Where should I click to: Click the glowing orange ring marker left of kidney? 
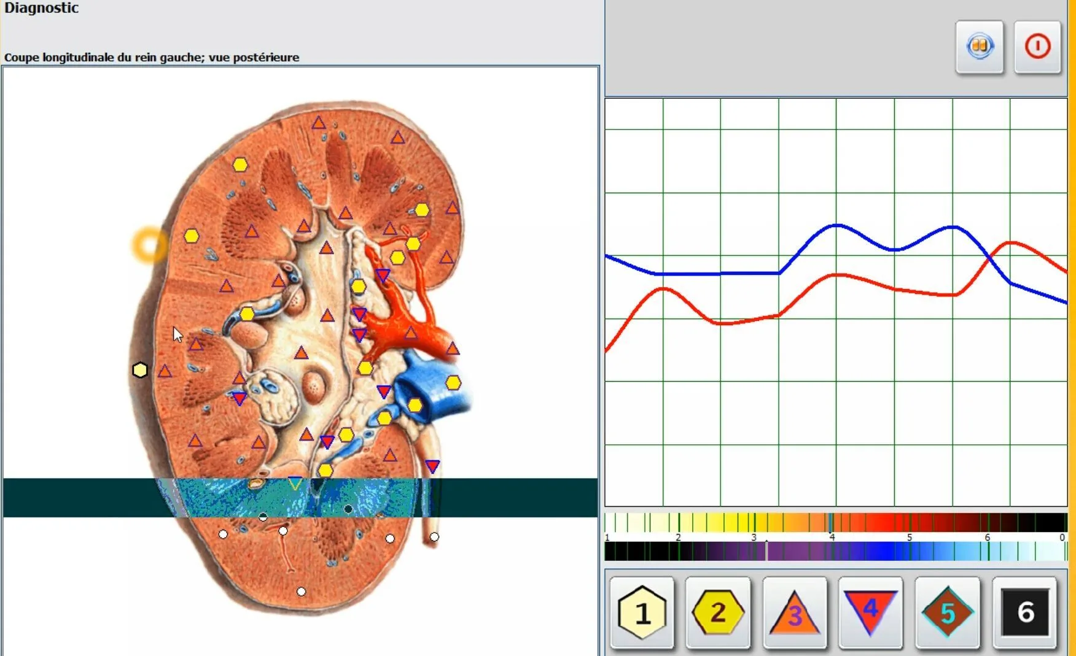pyautogui.click(x=149, y=244)
